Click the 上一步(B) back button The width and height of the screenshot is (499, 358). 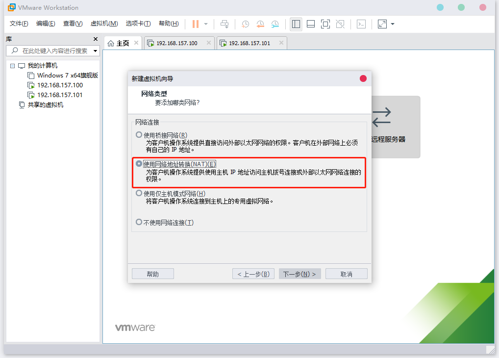(253, 274)
